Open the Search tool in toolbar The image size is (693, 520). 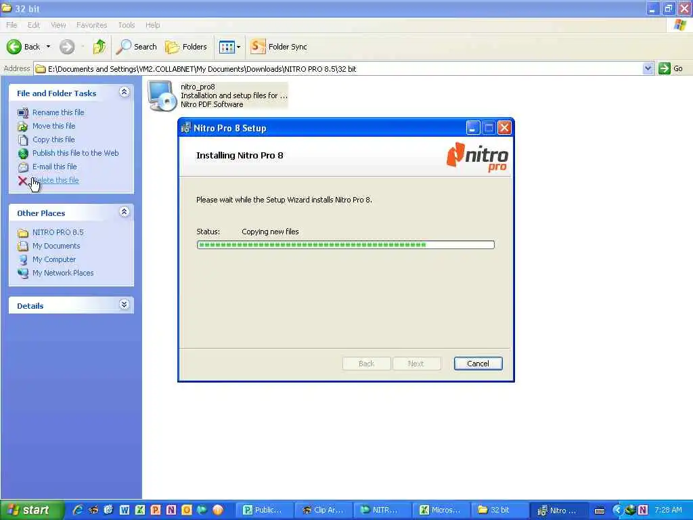(x=136, y=47)
